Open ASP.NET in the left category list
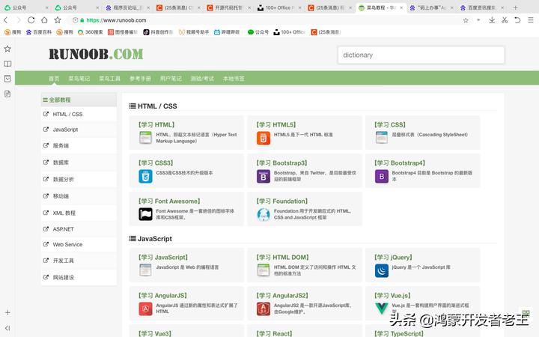This screenshot has height=337, width=539. [79, 229]
